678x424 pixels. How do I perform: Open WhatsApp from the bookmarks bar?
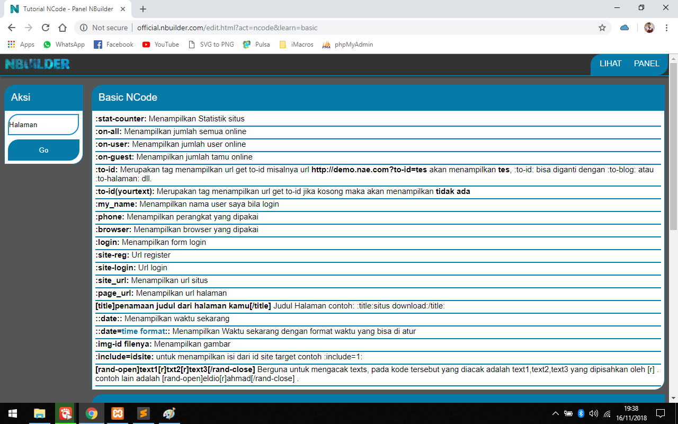click(64, 45)
